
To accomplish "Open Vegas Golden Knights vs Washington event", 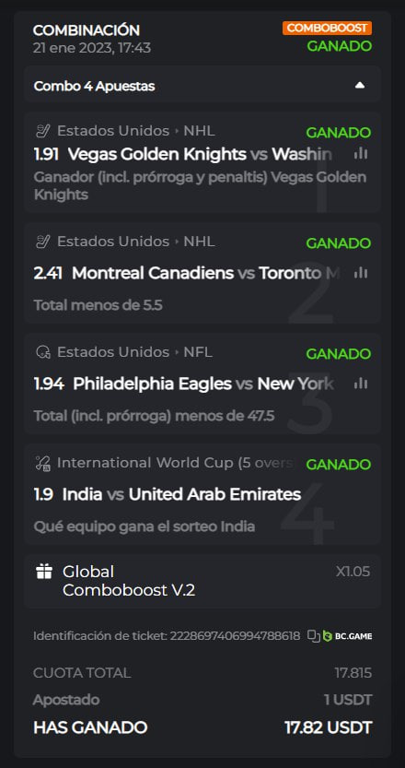I will click(x=200, y=154).
